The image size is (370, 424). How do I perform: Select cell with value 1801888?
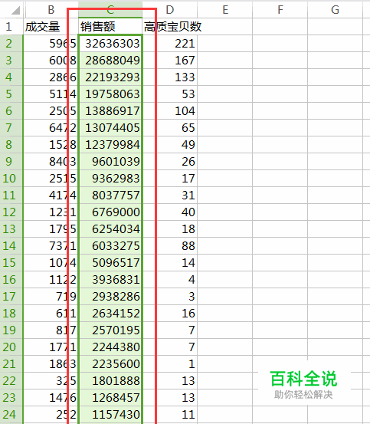(110, 381)
